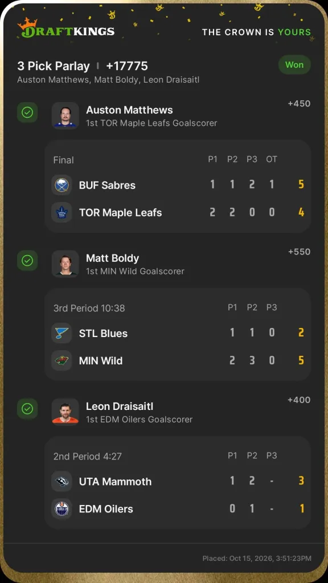
Task: Click the Toronto Maple Leafs team logo
Action: tap(61, 213)
